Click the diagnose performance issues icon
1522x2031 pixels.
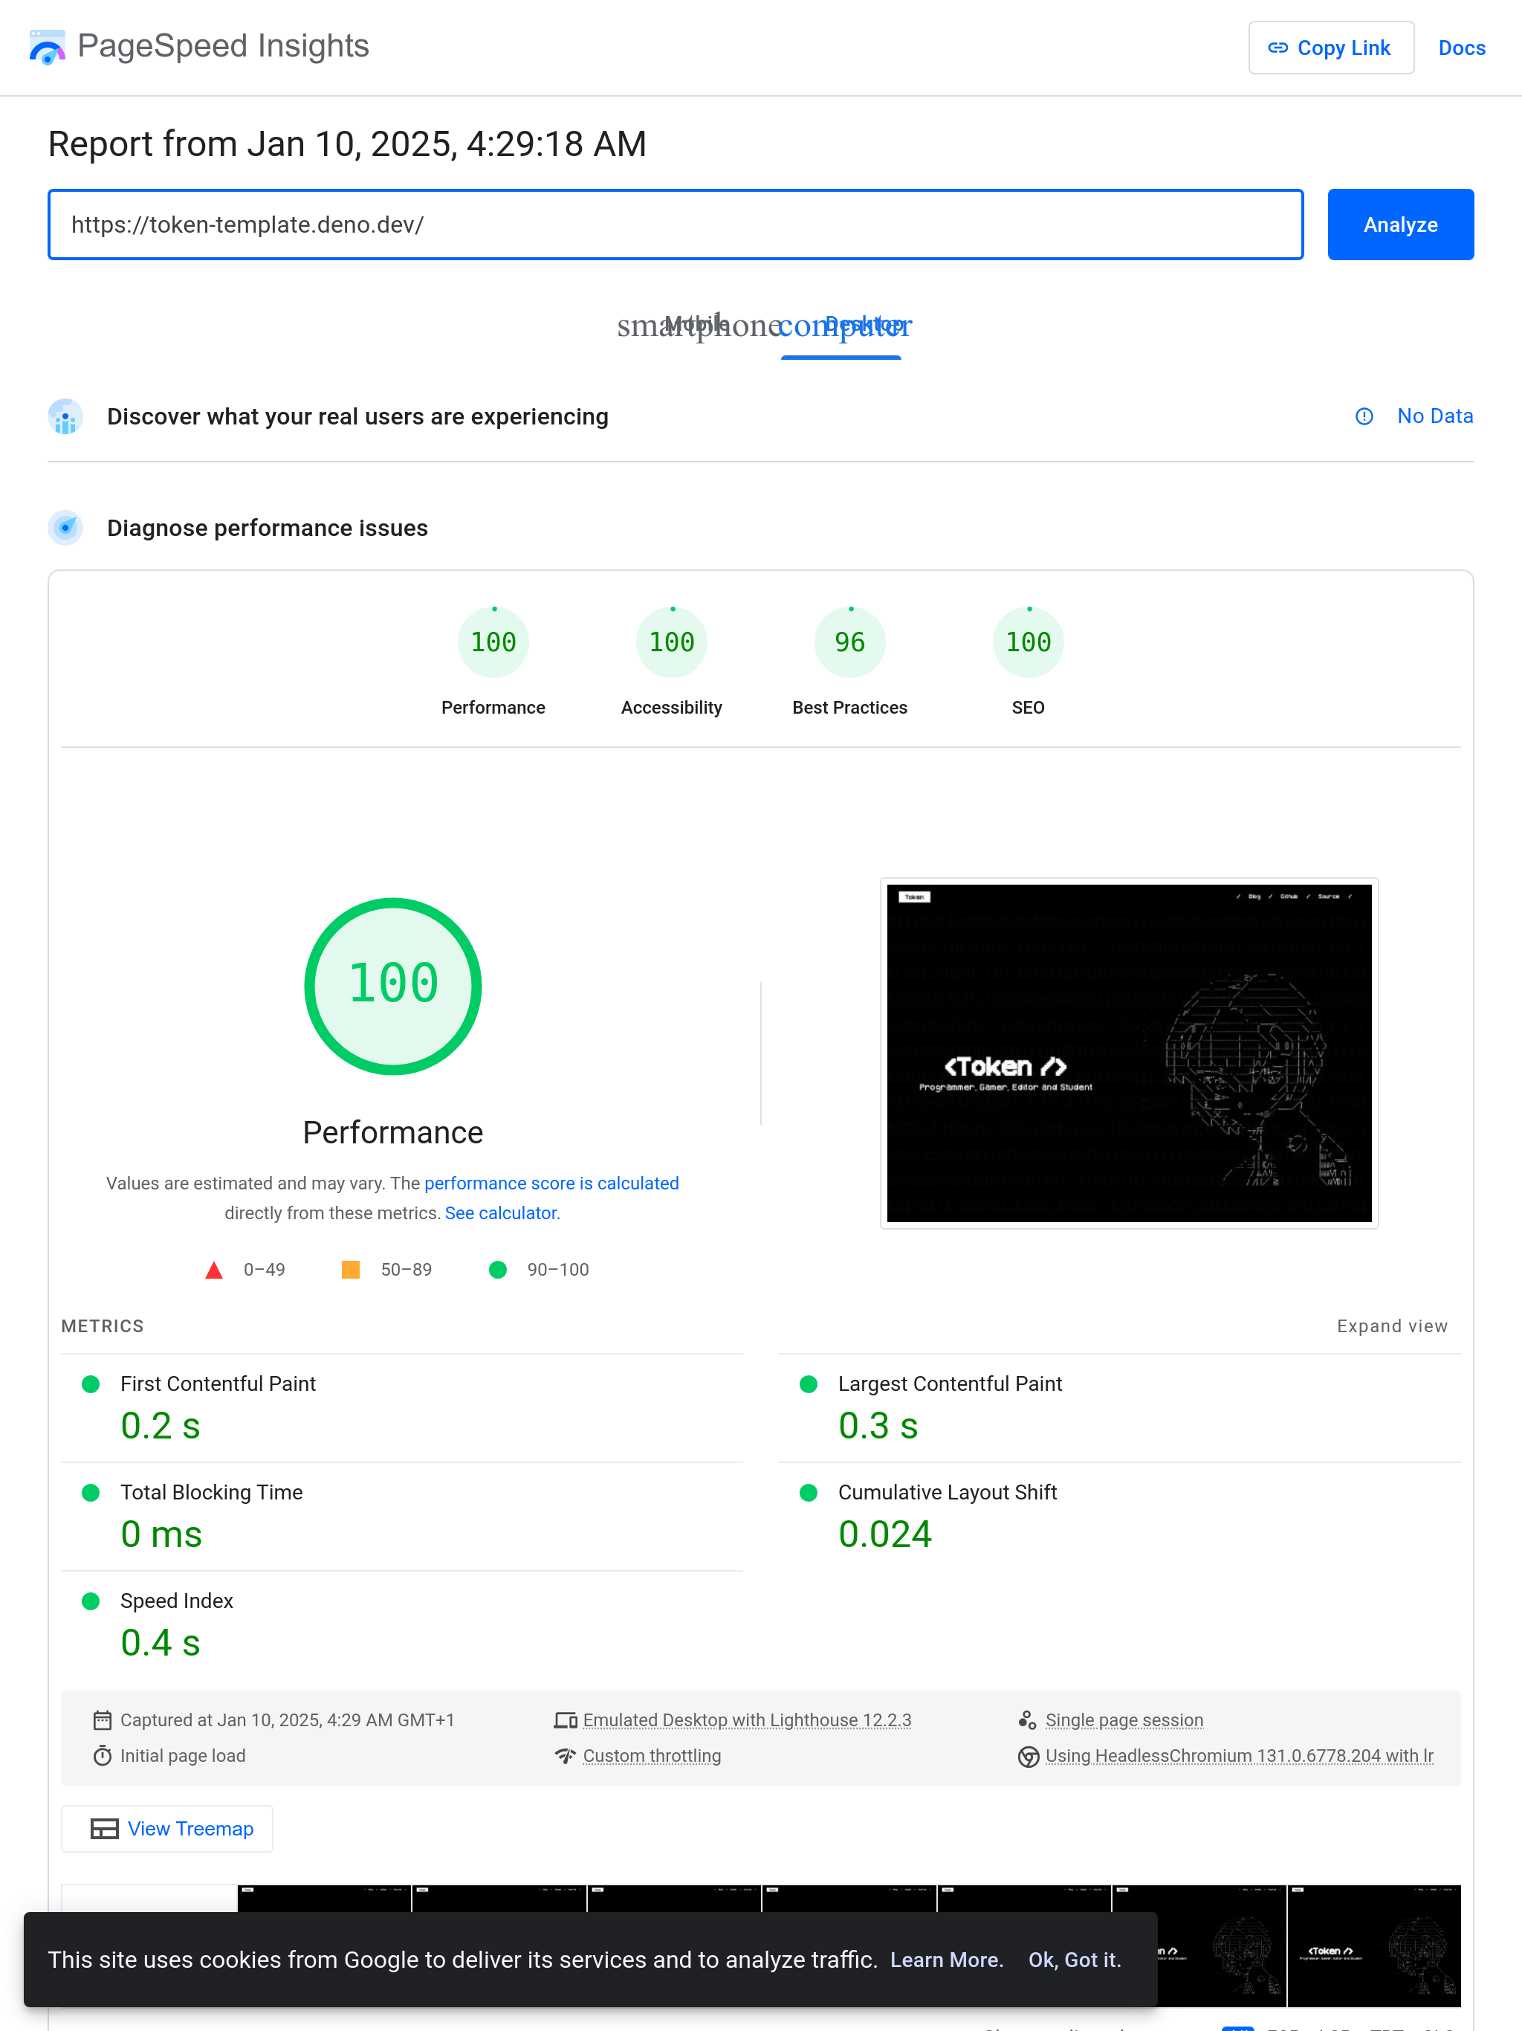[x=65, y=528]
